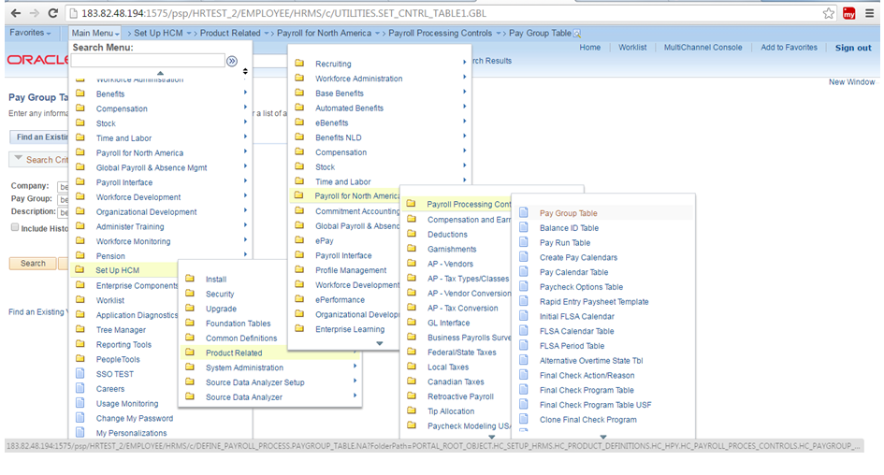884x475 pixels.
Task: Click the folder icon beside Tree Manager
Action: [x=80, y=329]
